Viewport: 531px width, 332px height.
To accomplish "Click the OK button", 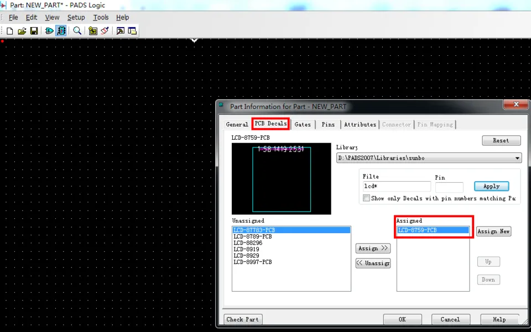I will pyautogui.click(x=402, y=319).
